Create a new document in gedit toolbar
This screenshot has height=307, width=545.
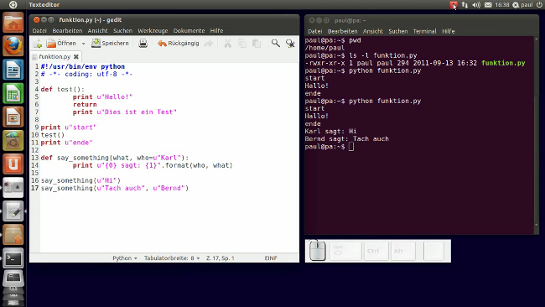[x=38, y=44]
